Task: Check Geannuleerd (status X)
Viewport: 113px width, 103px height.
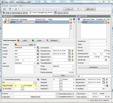Action: tap(57, 94)
